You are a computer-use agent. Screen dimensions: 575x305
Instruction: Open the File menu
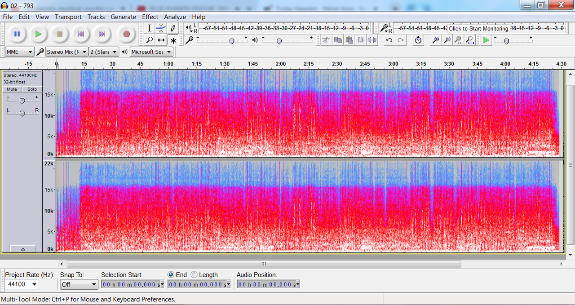[x=8, y=17]
